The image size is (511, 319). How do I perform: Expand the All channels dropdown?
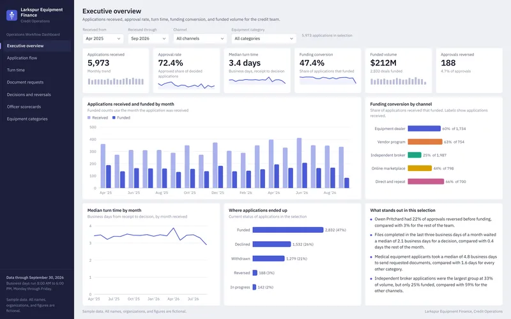(200, 38)
